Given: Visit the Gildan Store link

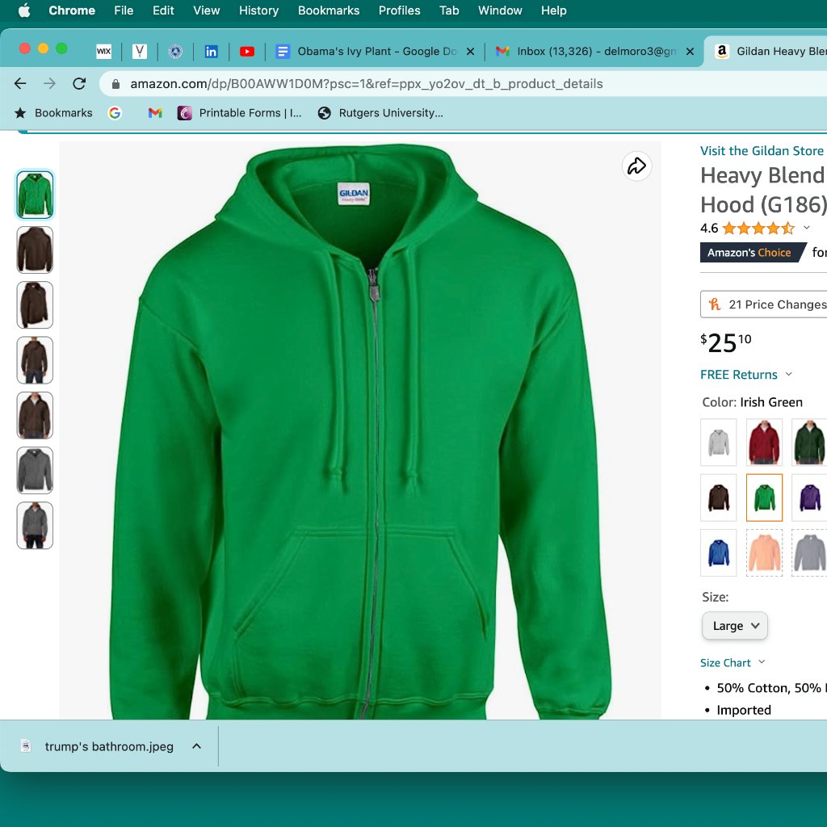Looking at the screenshot, I should point(761,151).
